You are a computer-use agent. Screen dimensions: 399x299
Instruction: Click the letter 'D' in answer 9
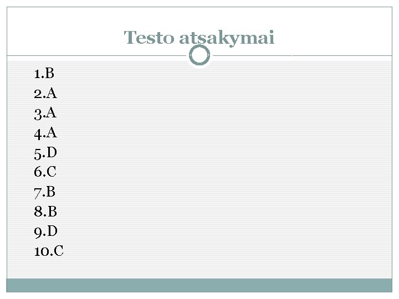[52, 231]
